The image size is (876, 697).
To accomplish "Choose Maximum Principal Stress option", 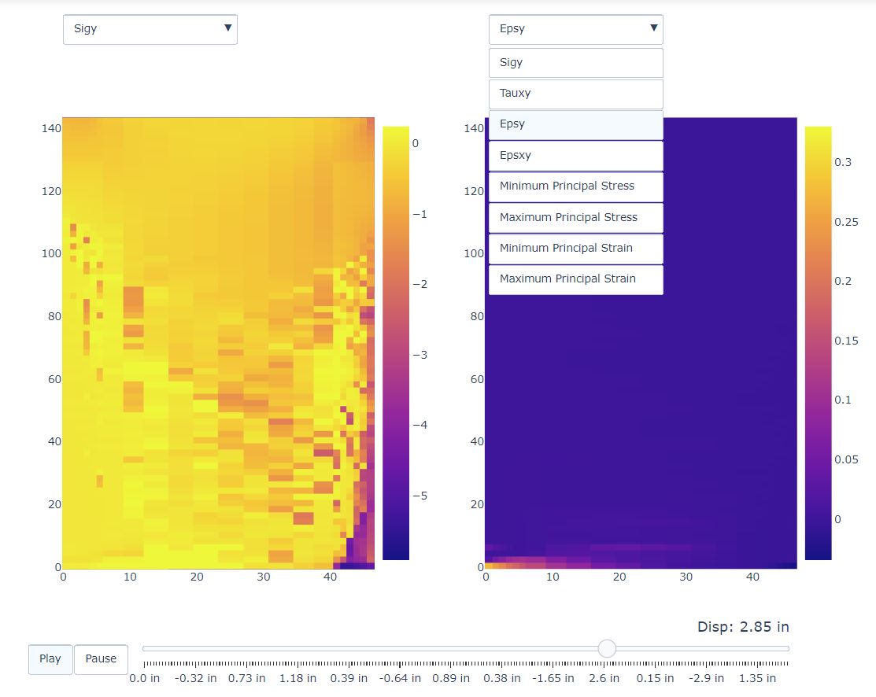I will (575, 218).
